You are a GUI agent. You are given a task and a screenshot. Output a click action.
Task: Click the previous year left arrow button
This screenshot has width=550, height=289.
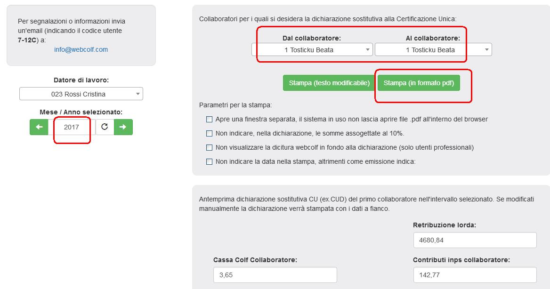tap(39, 127)
